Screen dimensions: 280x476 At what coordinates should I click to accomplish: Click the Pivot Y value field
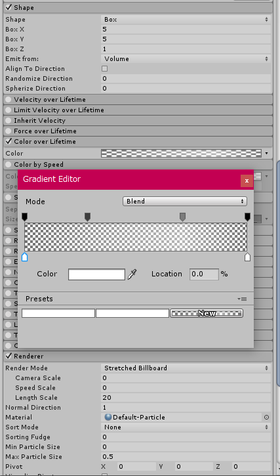point(194,466)
